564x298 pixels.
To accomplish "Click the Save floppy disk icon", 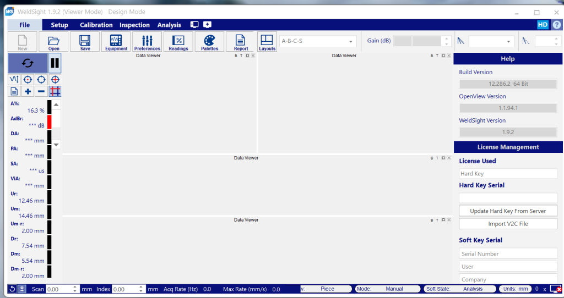I will click(85, 42).
